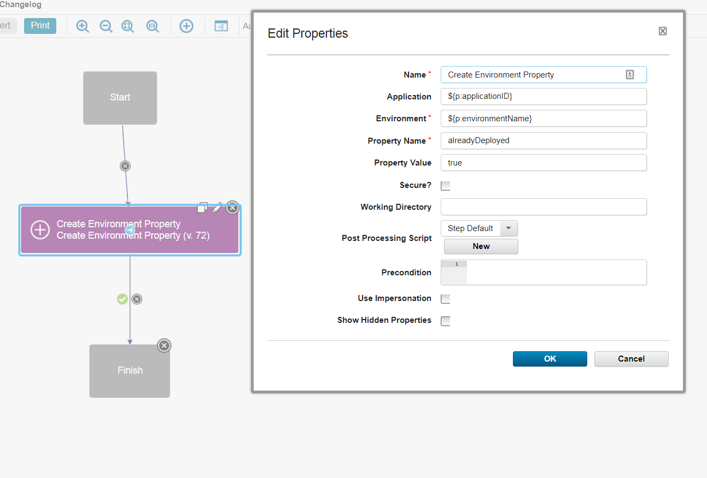The height and width of the screenshot is (478, 707).
Task: Click the Working Directory input field
Action: [544, 207]
